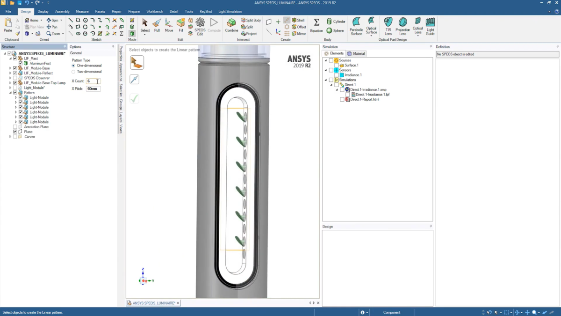Click the Offset tool
The width and height of the screenshot is (561, 316).
299,27
